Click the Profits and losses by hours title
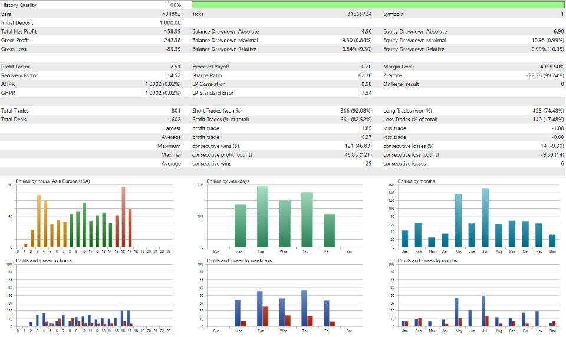The width and height of the screenshot is (566, 337). pos(43,260)
